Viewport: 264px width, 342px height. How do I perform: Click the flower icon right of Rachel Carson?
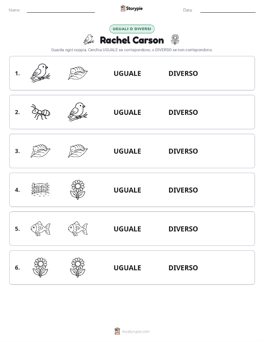pos(175,40)
